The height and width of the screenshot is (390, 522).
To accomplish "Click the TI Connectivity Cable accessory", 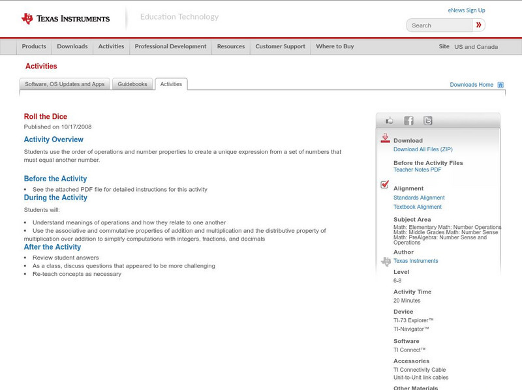I will coord(420,370).
